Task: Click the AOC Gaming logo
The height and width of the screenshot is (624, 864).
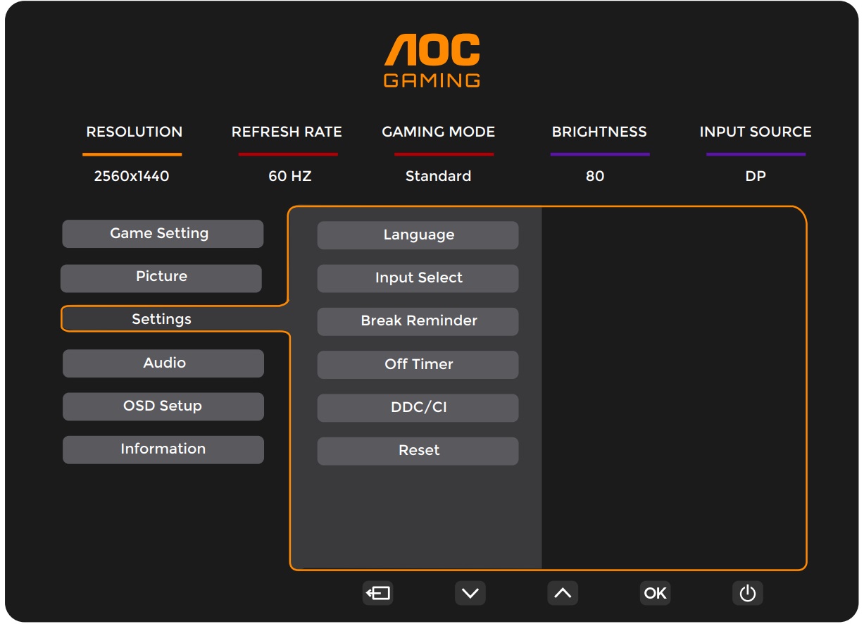Action: [432, 61]
